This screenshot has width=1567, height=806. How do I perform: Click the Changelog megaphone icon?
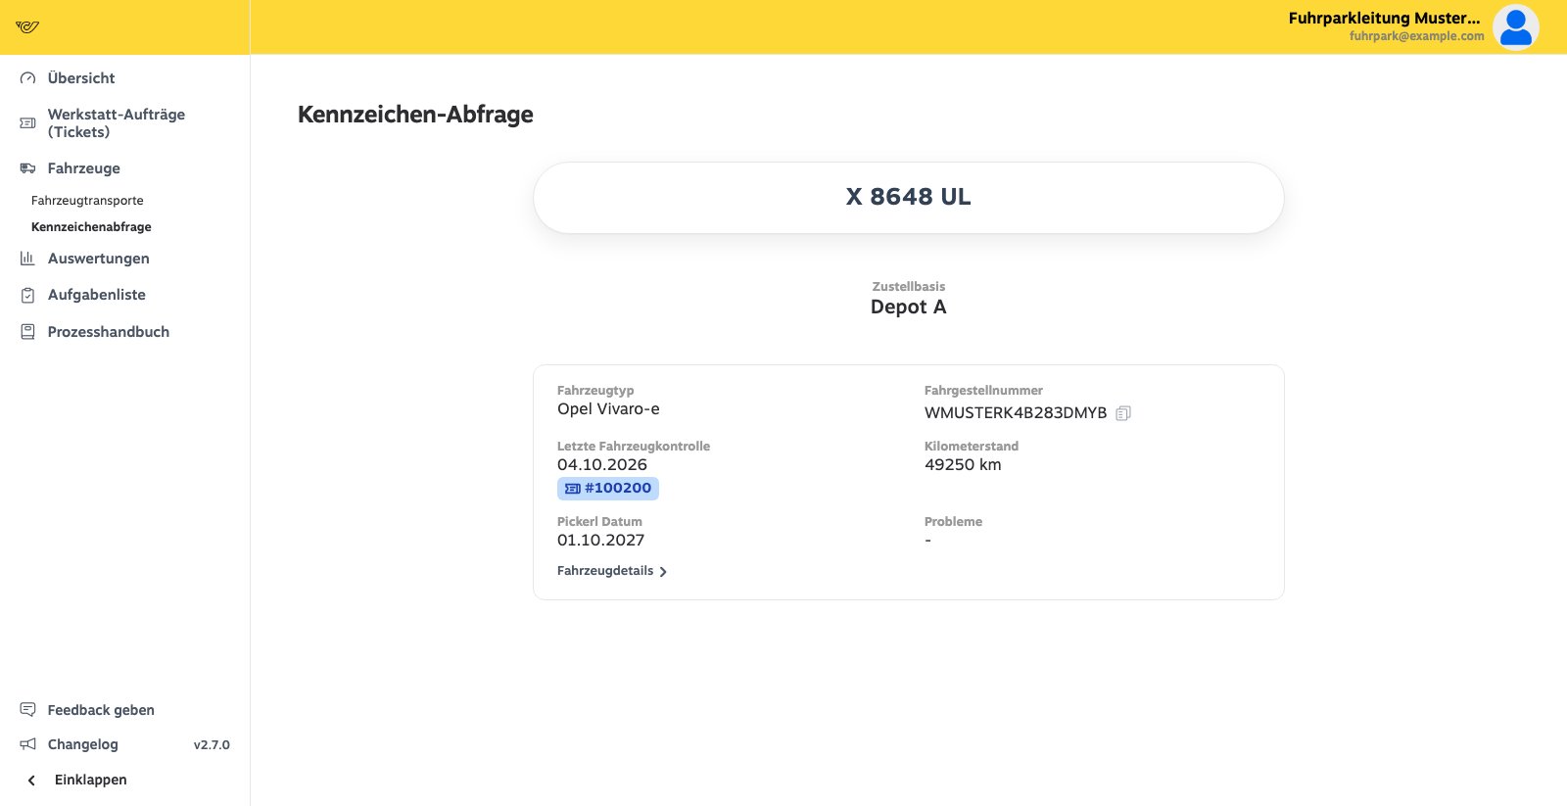27,744
